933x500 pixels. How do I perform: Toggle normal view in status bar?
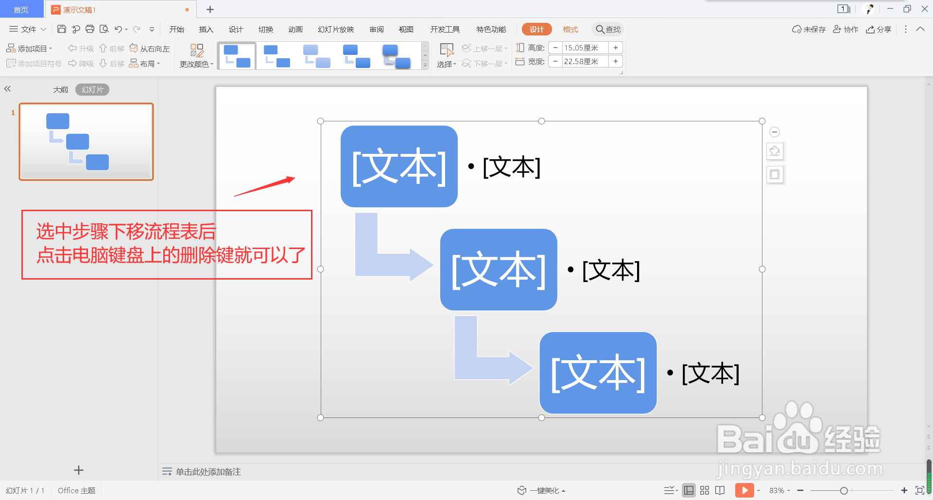[x=689, y=490]
